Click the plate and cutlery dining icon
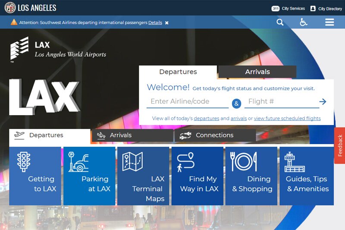 click(243, 161)
